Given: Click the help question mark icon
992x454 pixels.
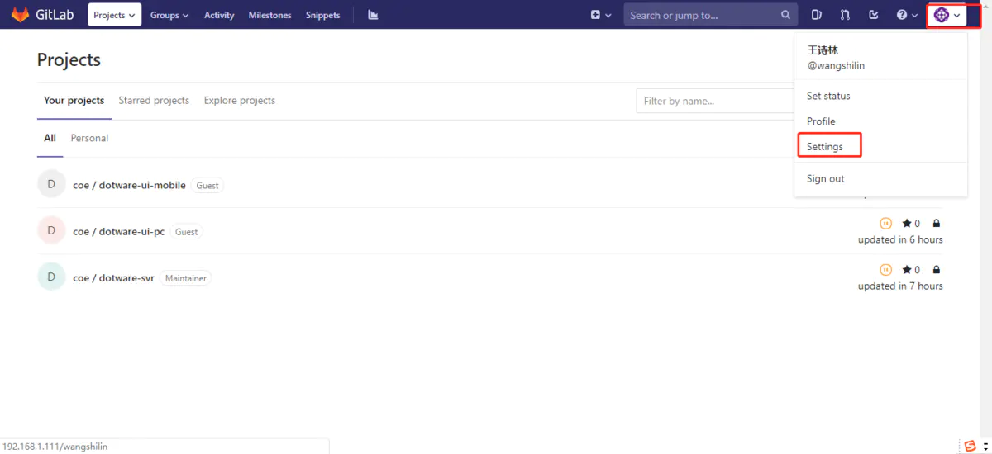Looking at the screenshot, I should click(902, 15).
